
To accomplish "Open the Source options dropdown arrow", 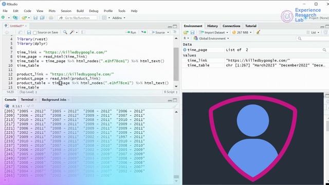I will (168, 32).
